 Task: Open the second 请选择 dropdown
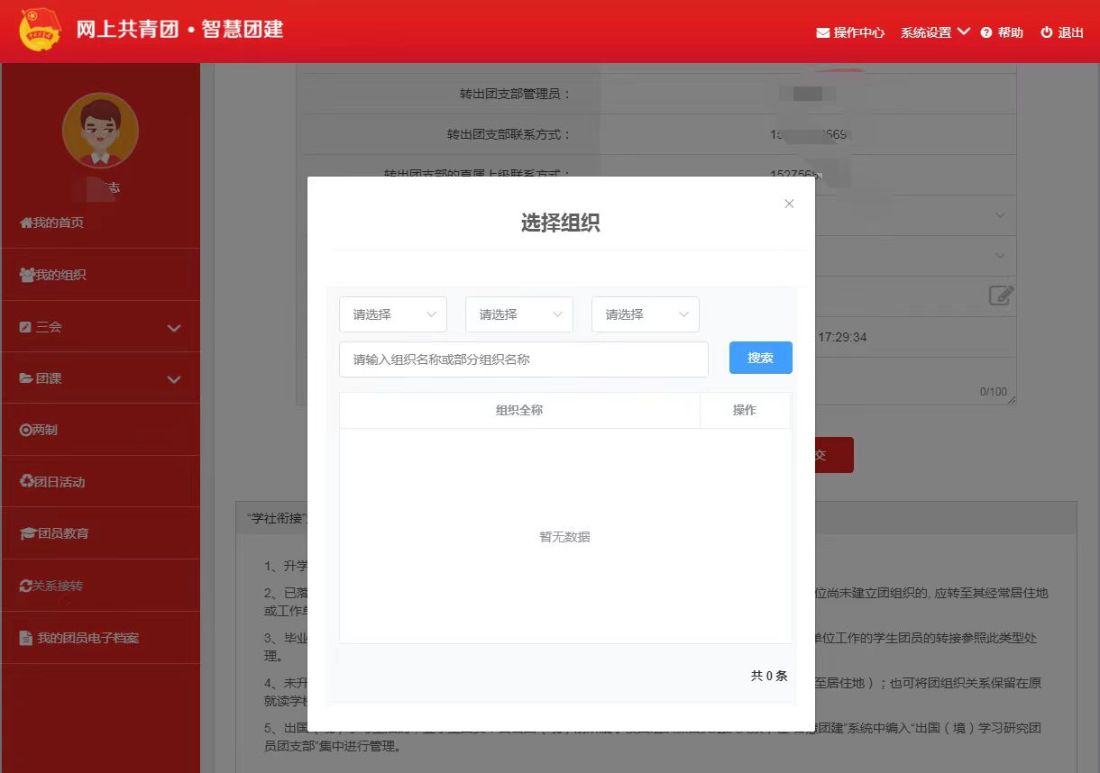click(519, 314)
